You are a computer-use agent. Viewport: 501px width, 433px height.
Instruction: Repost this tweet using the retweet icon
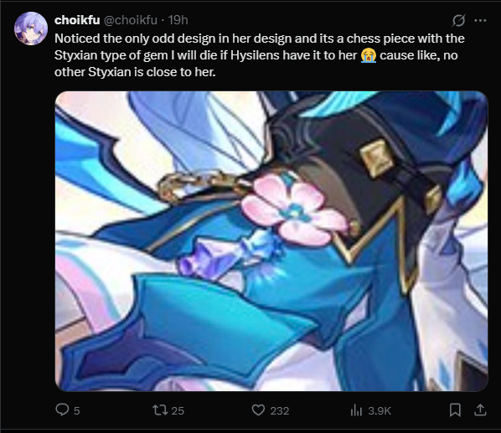coord(160,410)
